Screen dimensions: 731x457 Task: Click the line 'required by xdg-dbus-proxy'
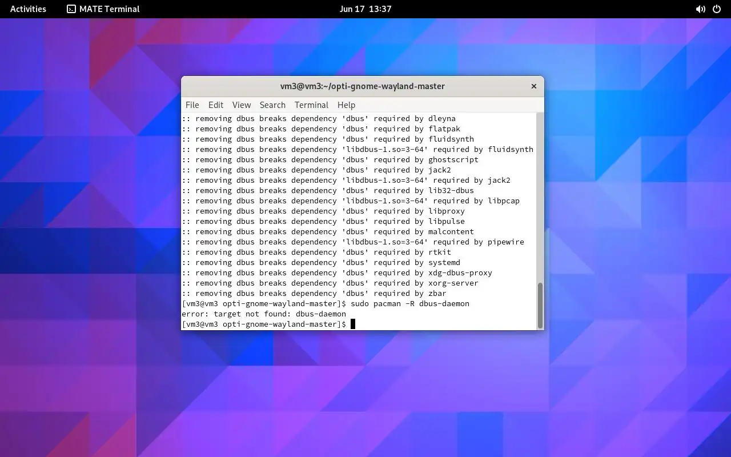click(x=337, y=272)
